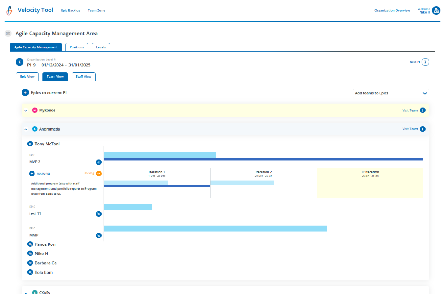This screenshot has height=294, width=445.
Task: Click the Velocity Tool logo icon
Action: (9, 10)
